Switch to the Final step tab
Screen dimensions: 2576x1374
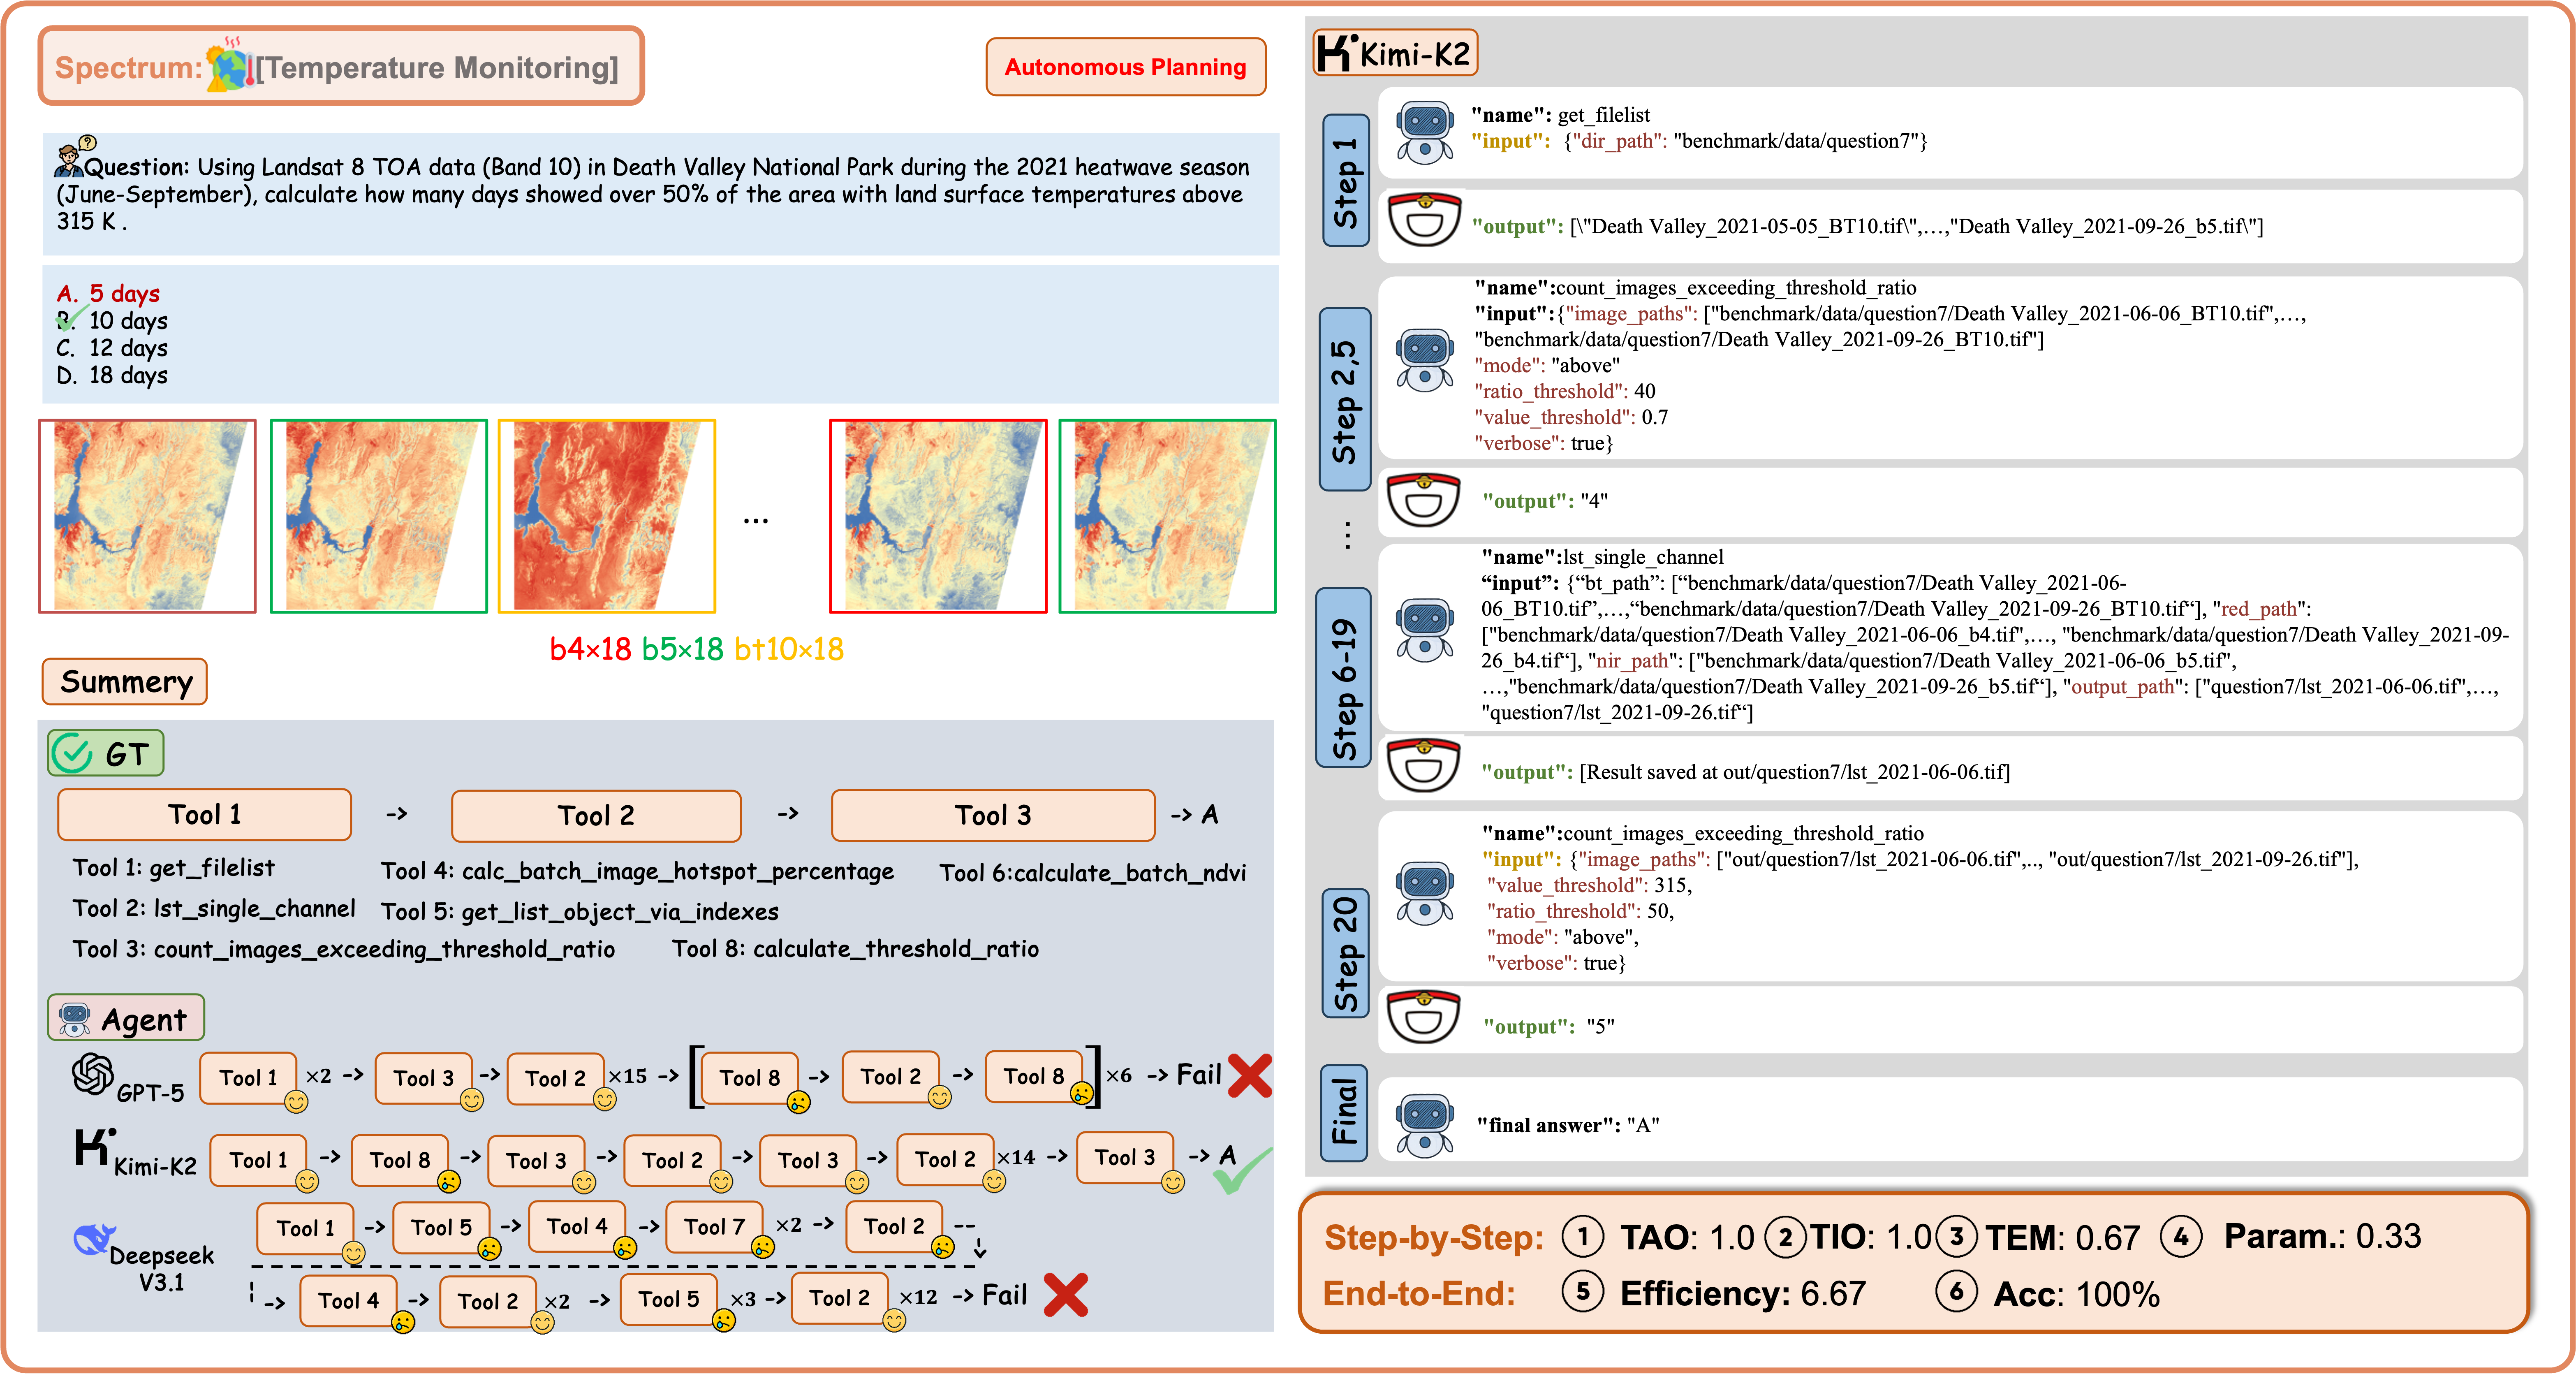[x=1345, y=1113]
